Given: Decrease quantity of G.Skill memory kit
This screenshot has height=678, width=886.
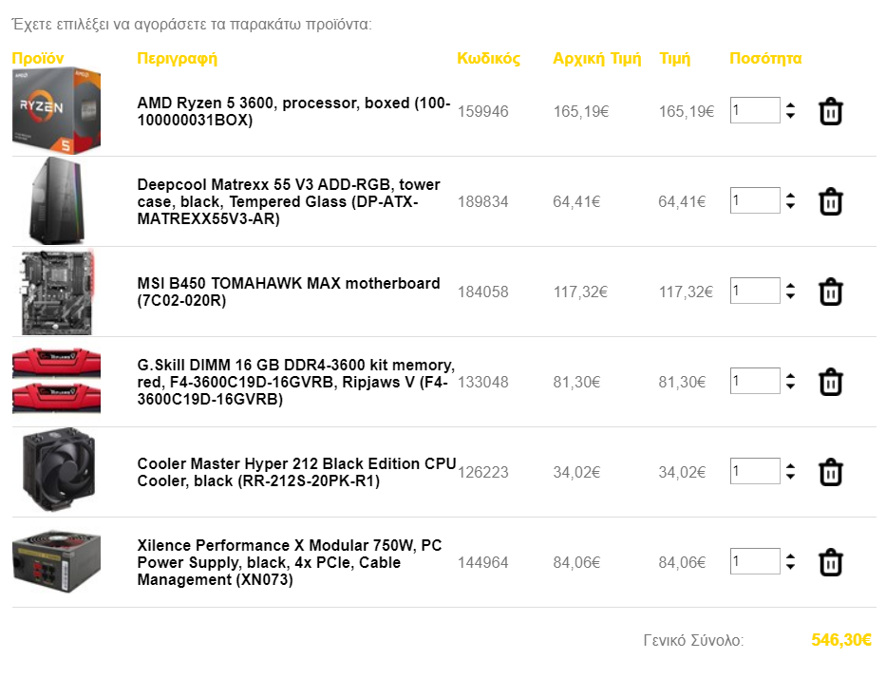Looking at the screenshot, I should (x=790, y=386).
